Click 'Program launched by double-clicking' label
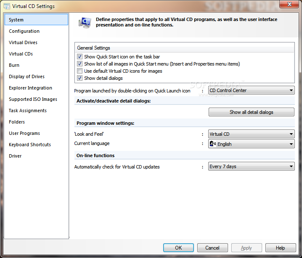The image size is (302, 258). tap(132, 91)
